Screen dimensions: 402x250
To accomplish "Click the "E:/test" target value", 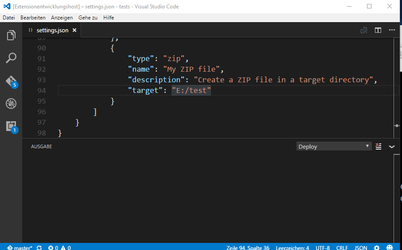I will [191, 90].
